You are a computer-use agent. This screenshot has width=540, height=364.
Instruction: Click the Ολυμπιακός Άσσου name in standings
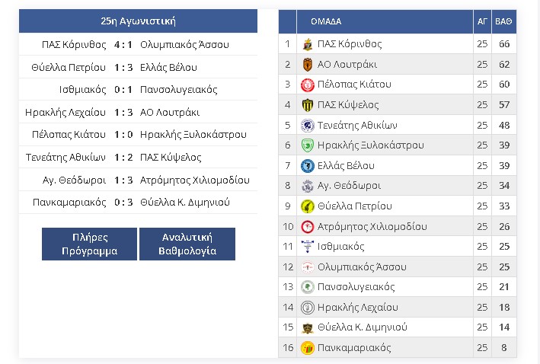click(x=362, y=267)
